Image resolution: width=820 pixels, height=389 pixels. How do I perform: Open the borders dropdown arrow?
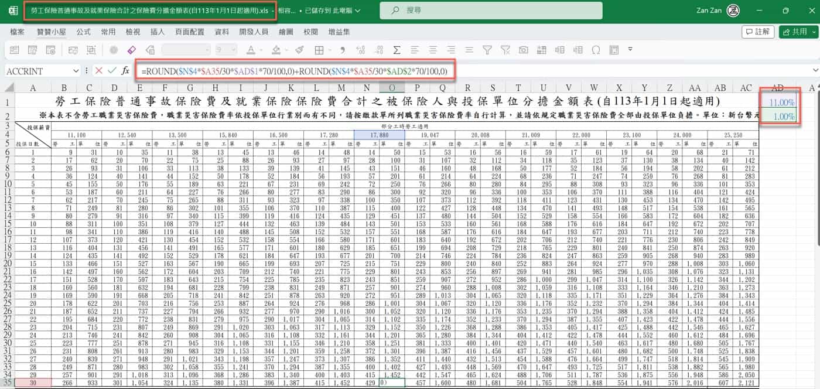tap(330, 50)
